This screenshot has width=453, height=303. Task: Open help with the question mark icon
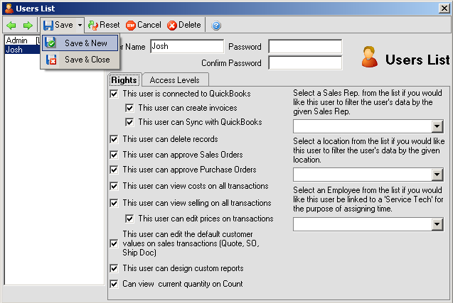click(216, 25)
